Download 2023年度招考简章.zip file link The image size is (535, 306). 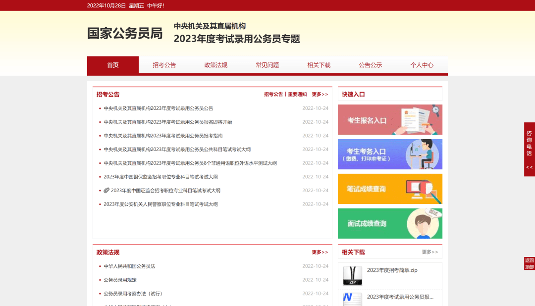tap(392, 270)
